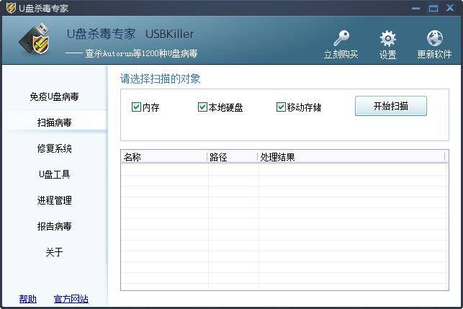463x309 pixels.
Task: Go to 修复系统 in the sidebar
Action: pyautogui.click(x=55, y=148)
